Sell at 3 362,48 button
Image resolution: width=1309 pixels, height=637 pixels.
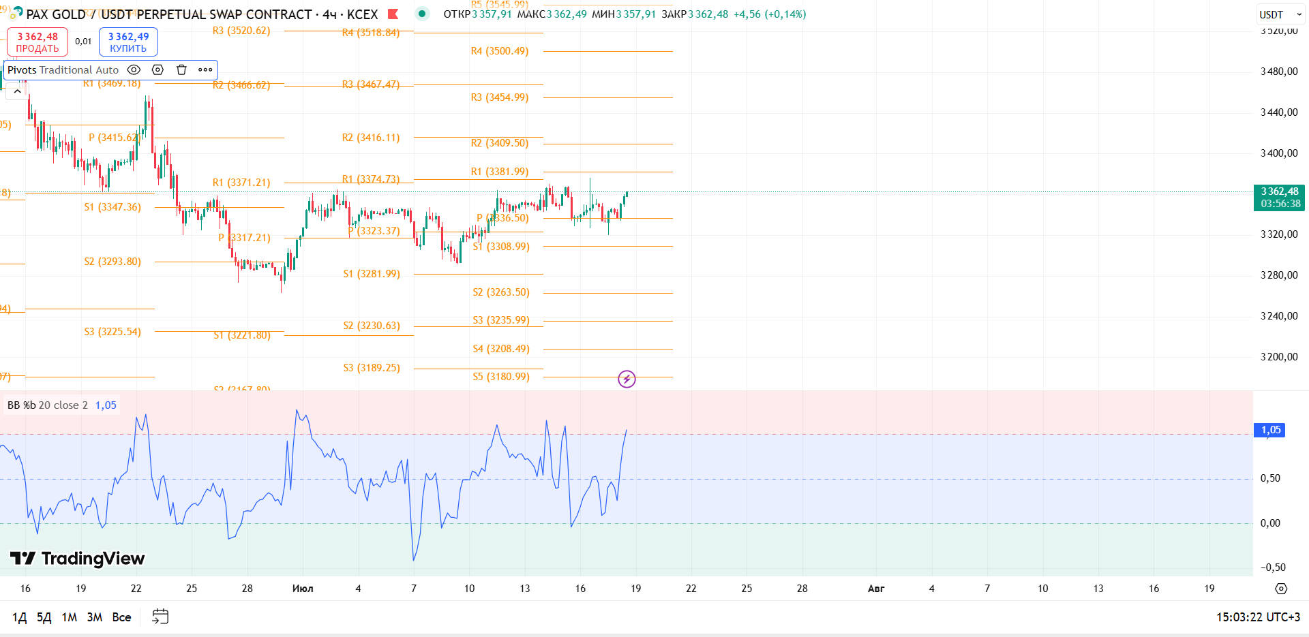tap(37, 42)
